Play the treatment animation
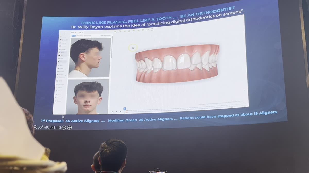 (x=116, y=112)
